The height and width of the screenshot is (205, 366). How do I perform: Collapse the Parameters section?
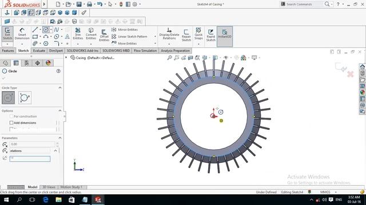(x=60, y=138)
